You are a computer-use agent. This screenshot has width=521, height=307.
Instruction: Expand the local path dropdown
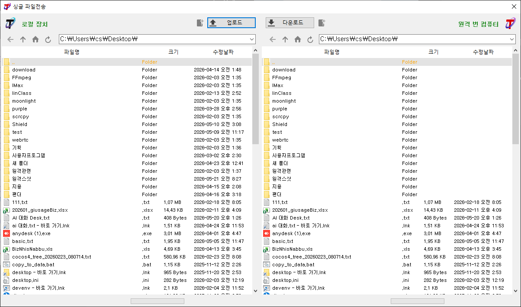tap(252, 39)
